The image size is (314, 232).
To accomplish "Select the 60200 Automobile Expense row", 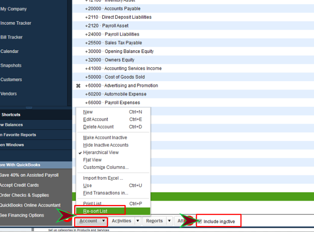I will click(193, 94).
